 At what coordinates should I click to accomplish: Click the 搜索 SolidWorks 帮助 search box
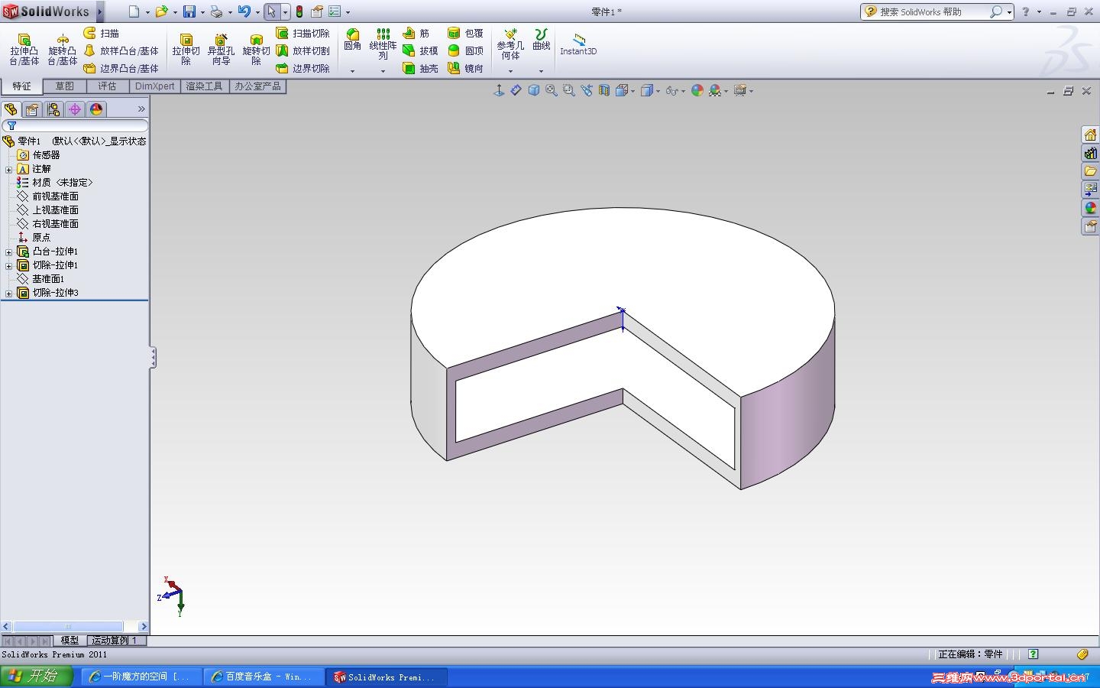click(x=937, y=11)
